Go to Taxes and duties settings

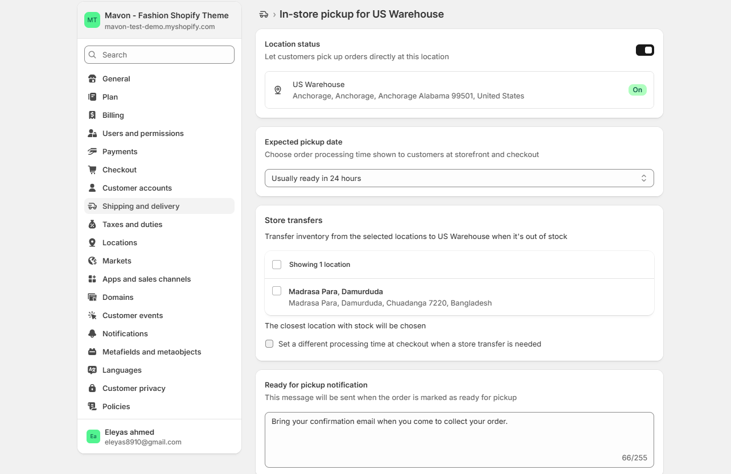tap(132, 224)
